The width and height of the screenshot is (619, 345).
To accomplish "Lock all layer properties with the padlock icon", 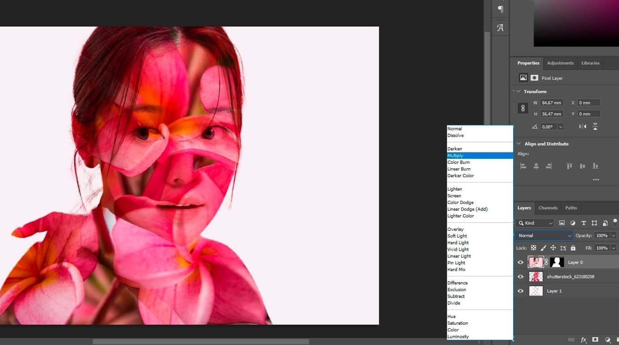I will (573, 248).
